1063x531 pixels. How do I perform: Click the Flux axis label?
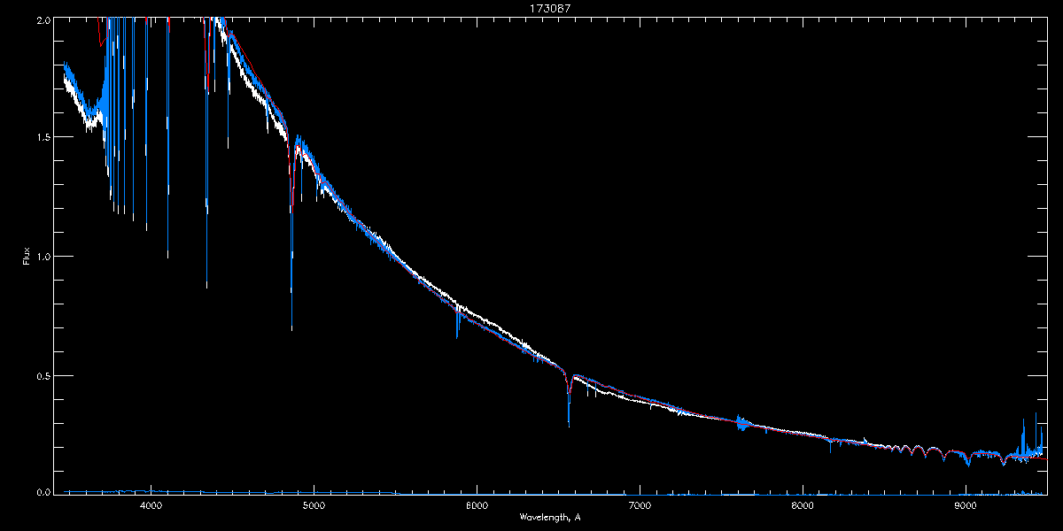(x=27, y=257)
